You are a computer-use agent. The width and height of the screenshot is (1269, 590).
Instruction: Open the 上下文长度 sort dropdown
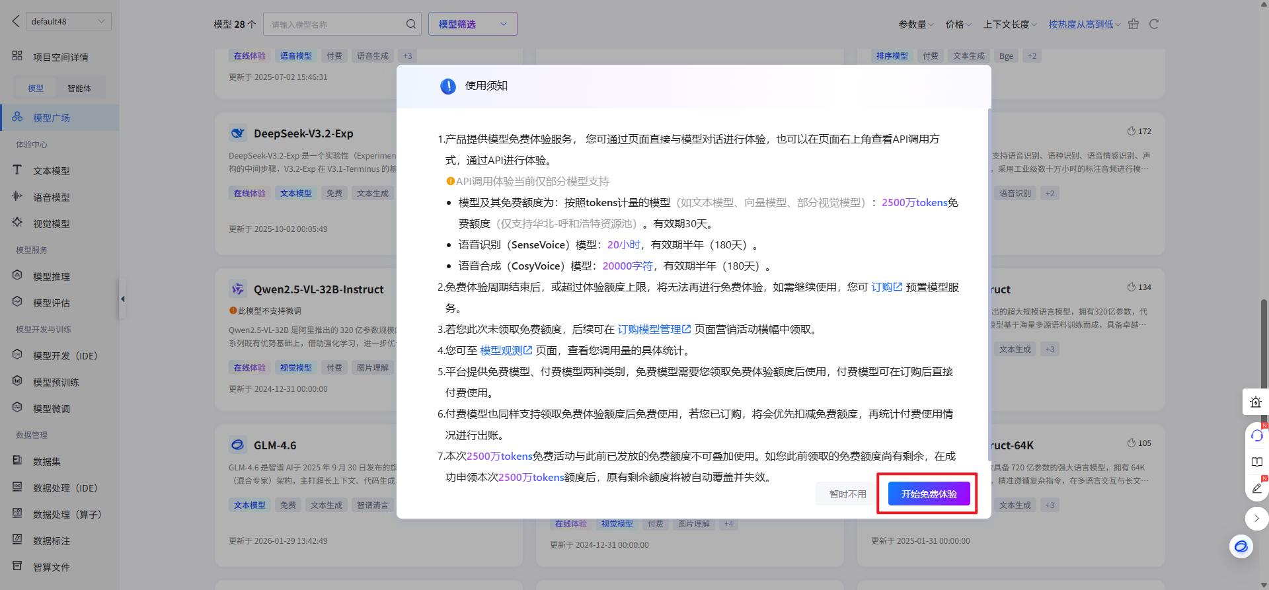point(1010,24)
